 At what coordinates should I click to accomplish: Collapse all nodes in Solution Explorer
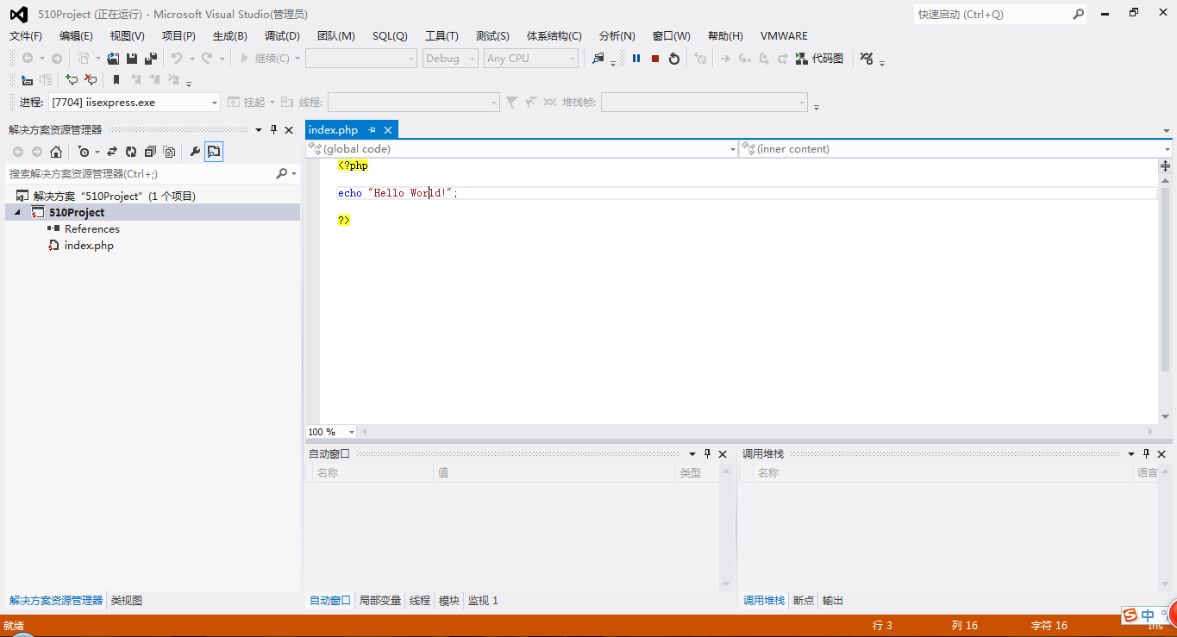(x=150, y=152)
